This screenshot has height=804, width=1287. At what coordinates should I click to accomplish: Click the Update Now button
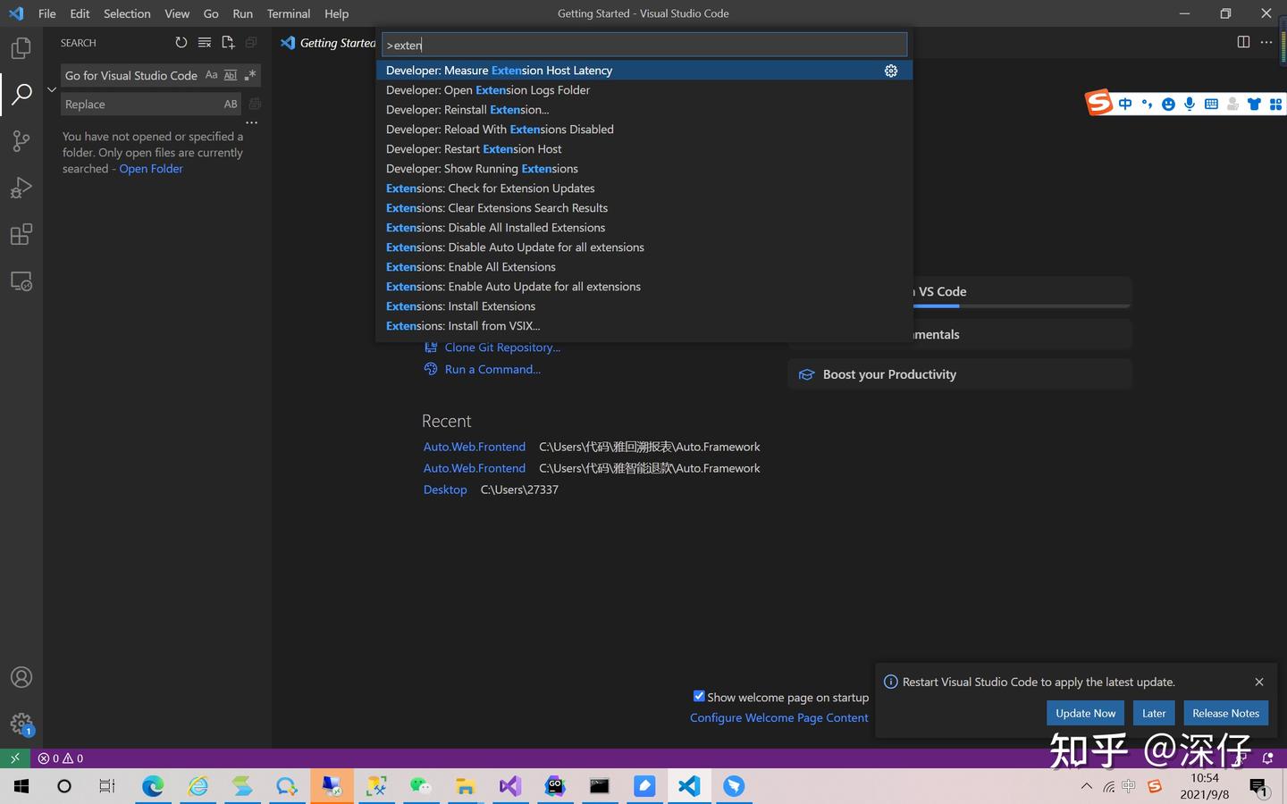(1085, 713)
